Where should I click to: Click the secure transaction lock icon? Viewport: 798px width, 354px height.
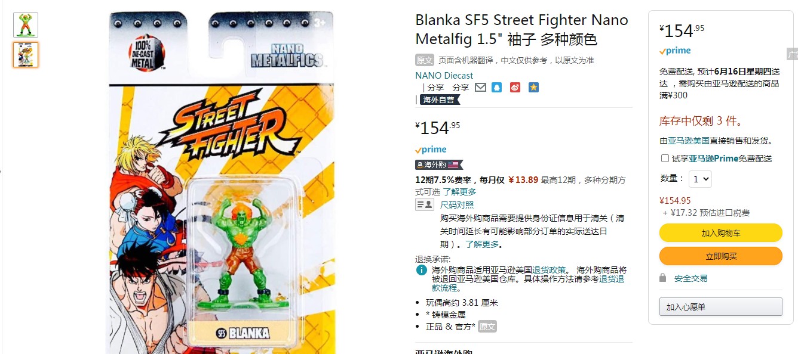point(662,278)
